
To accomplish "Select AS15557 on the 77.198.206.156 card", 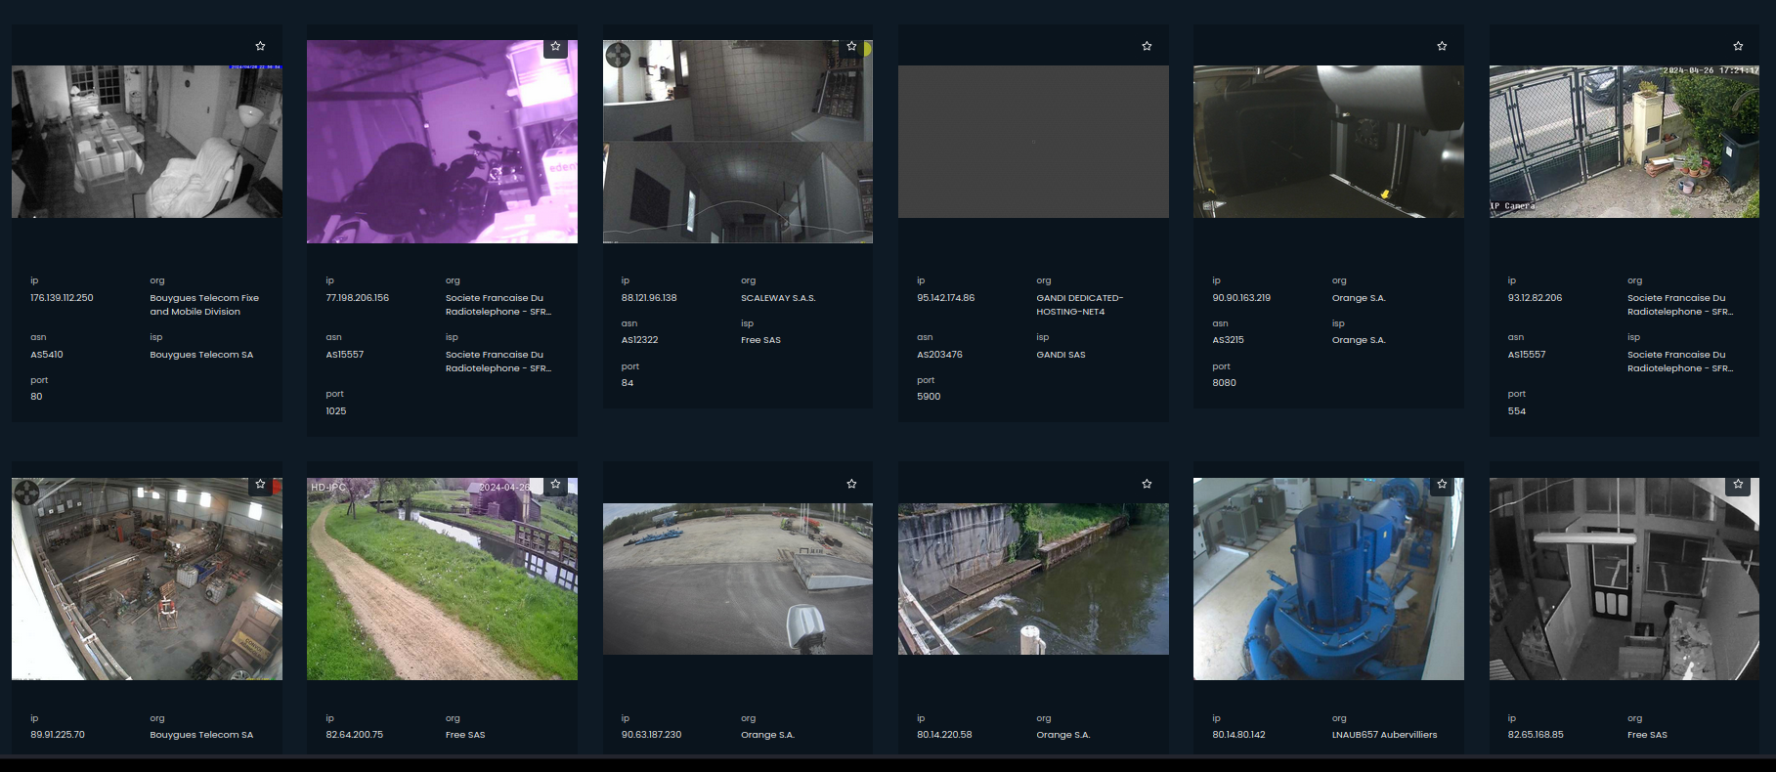I will point(344,355).
